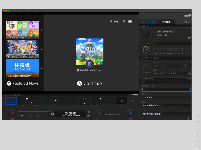The width and height of the screenshot is (201, 150).
Task: Adjust the game audio volume knob
Action: (146, 50)
